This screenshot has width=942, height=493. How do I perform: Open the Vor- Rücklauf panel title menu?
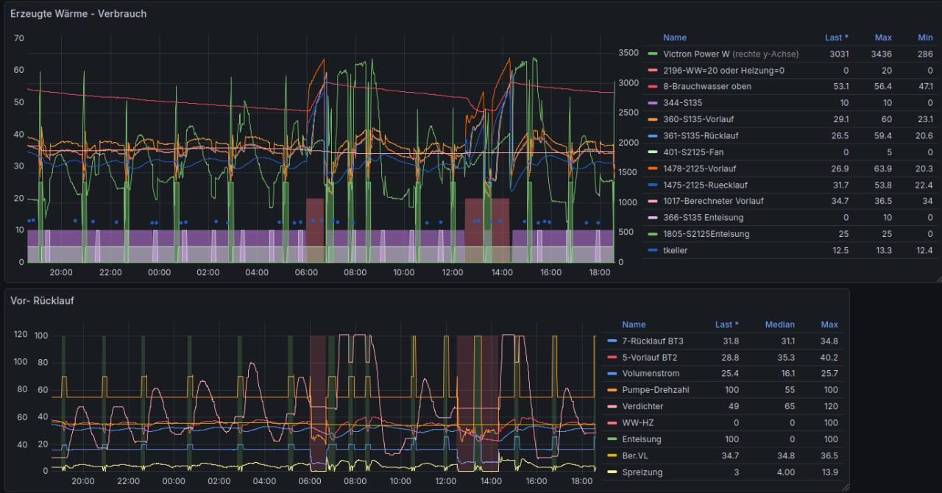[42, 301]
